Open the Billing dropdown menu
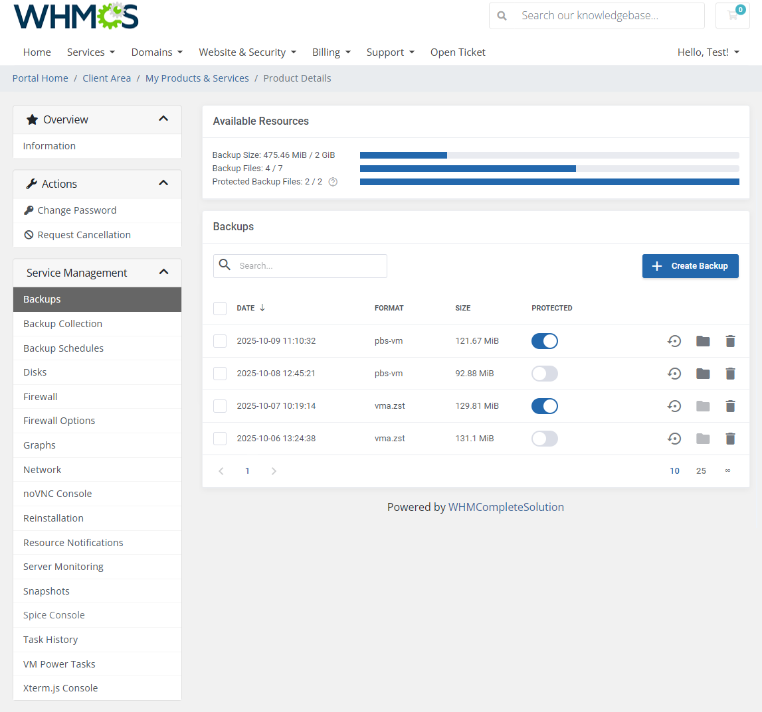Viewport: 762px width, 712px height. 331,52
